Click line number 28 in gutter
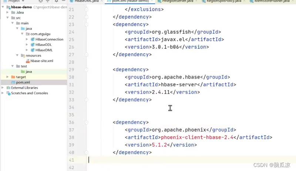 click(x=71, y=62)
